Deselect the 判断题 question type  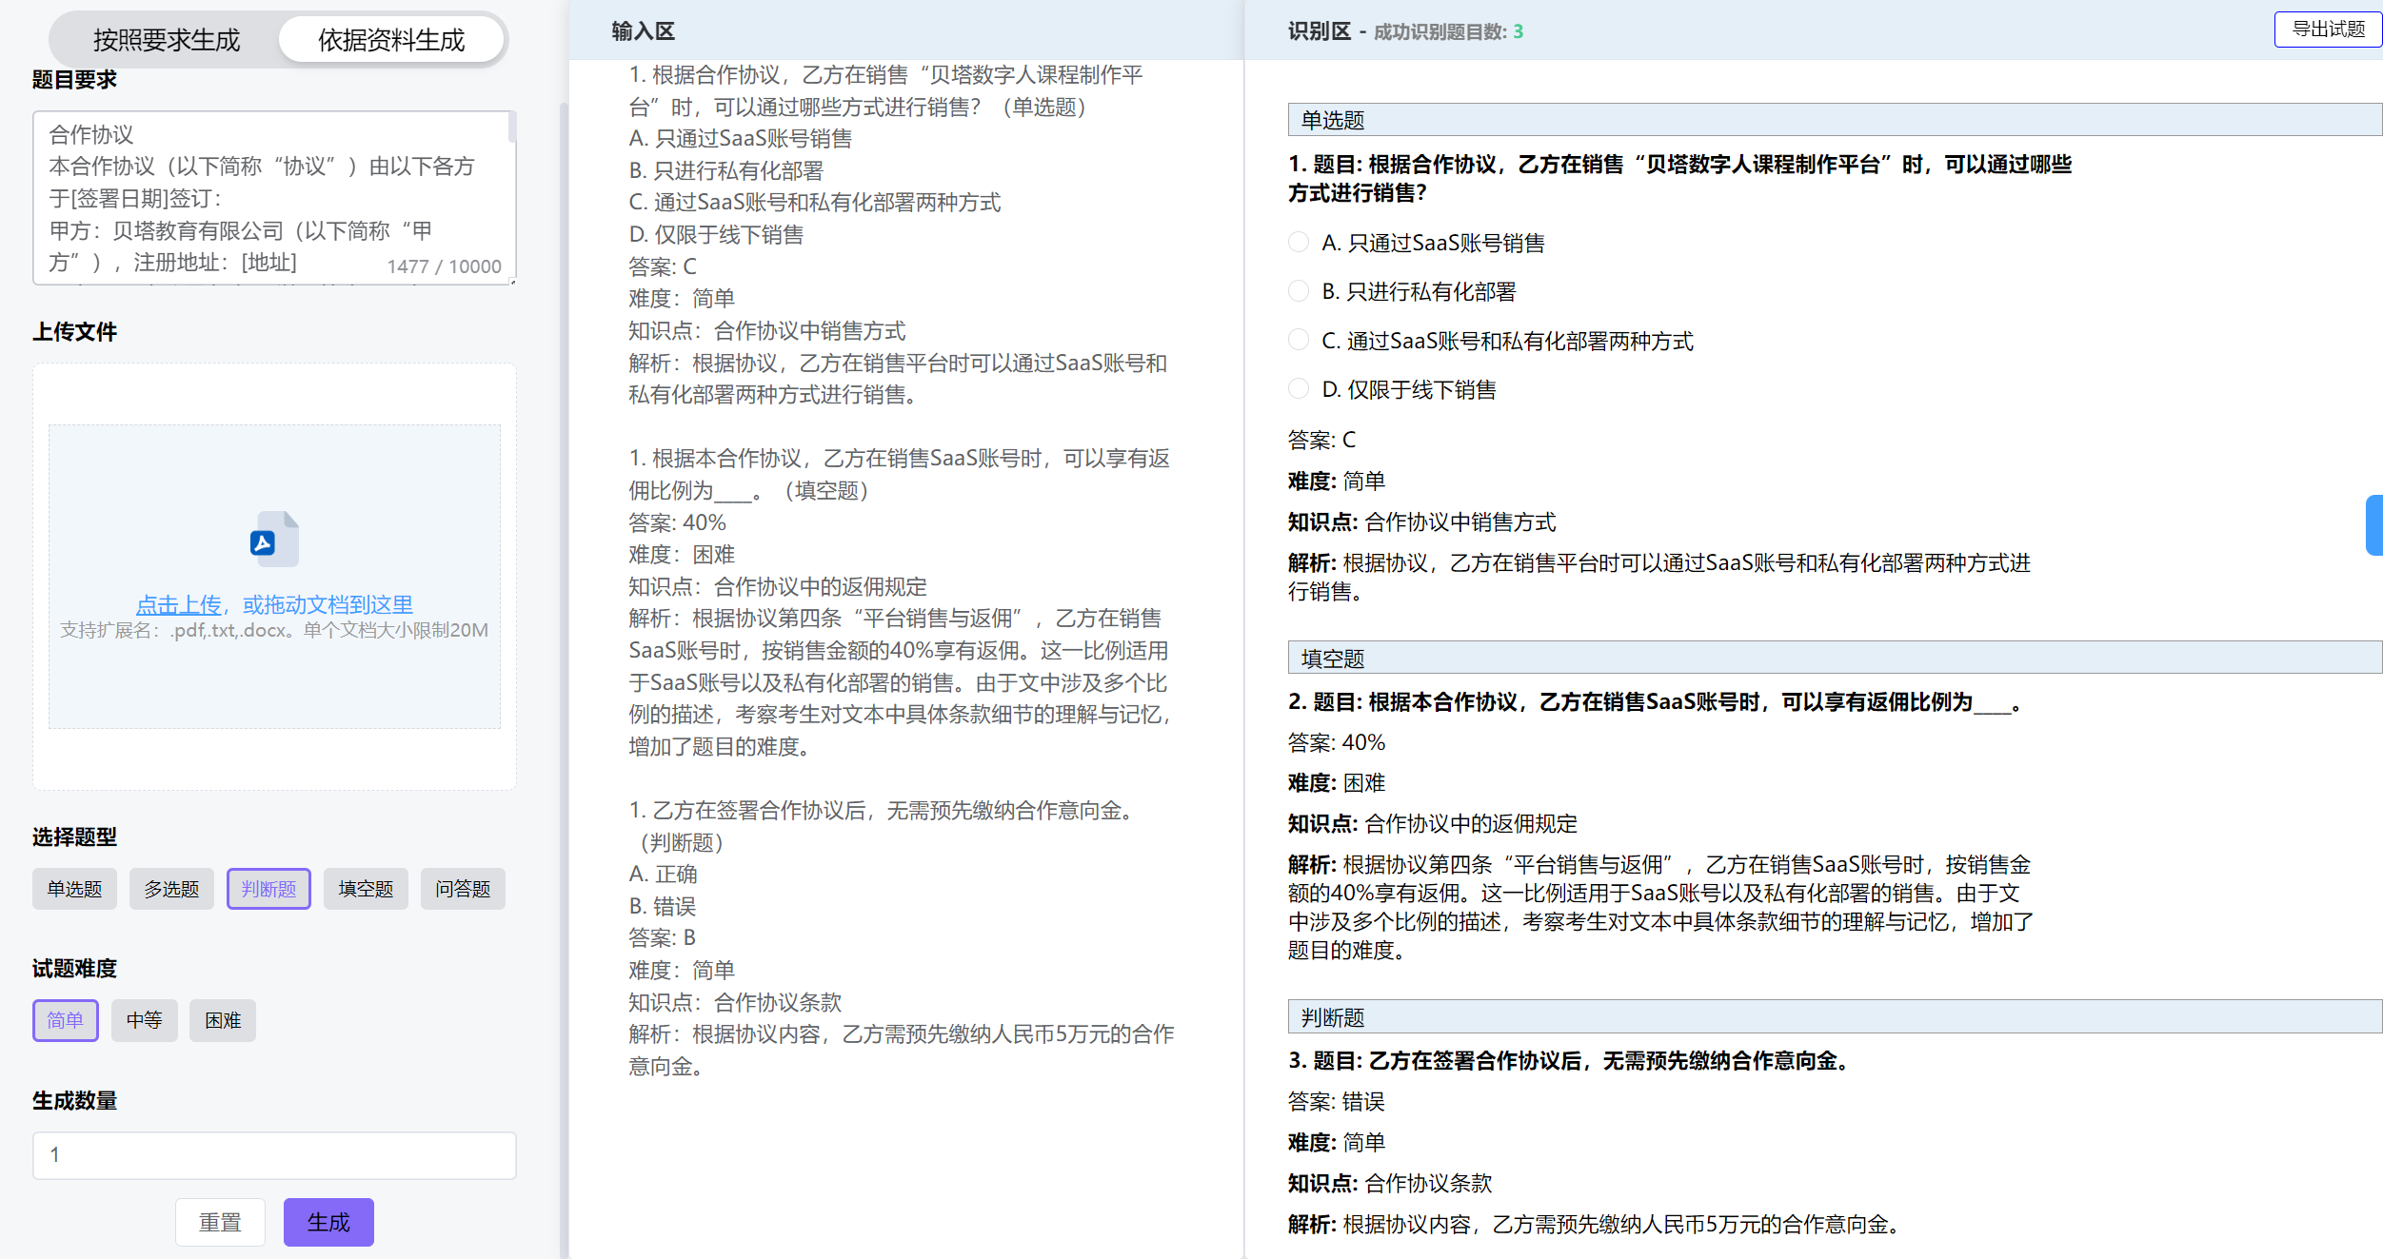[268, 889]
